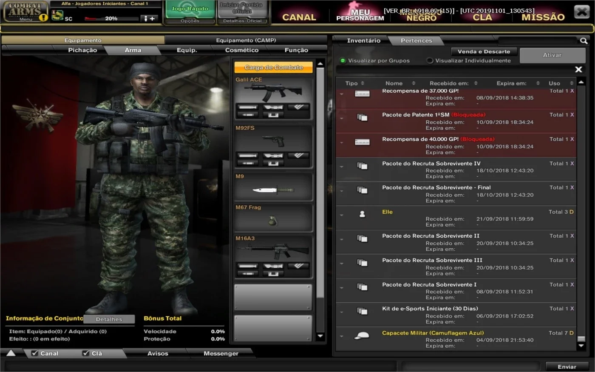Click the loadout scrollbar up arrow
The image size is (595, 372).
320,64
